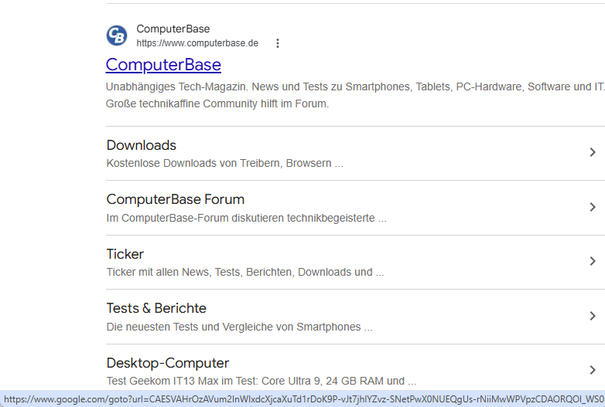Click the chevron arrow on ComputerBase Forum row

593,207
